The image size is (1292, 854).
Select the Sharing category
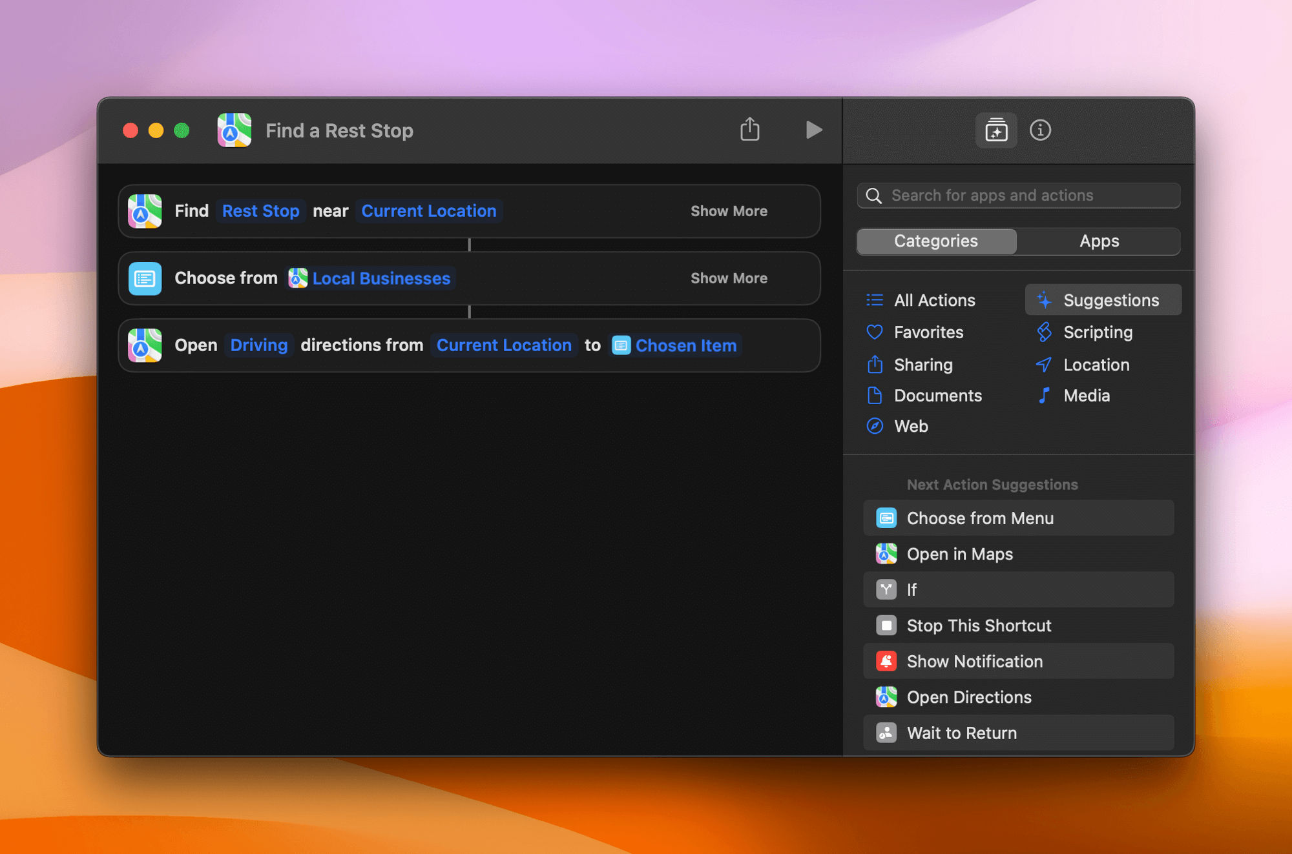923,365
